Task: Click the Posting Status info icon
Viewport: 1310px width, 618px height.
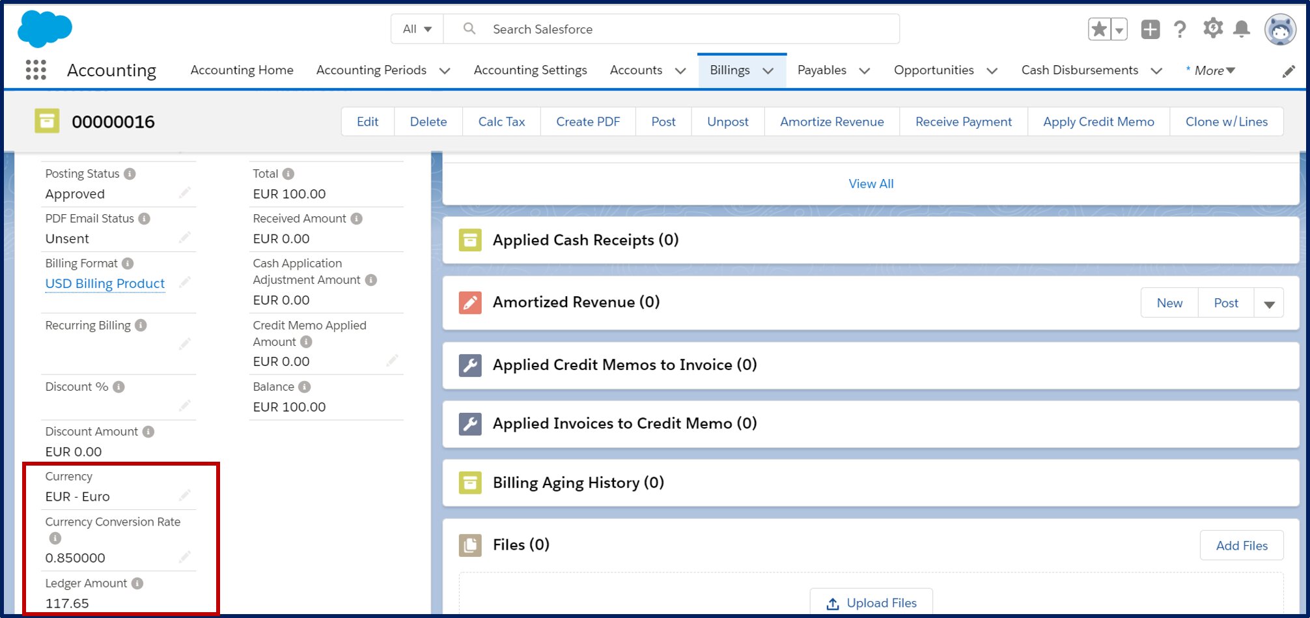Action: (130, 174)
